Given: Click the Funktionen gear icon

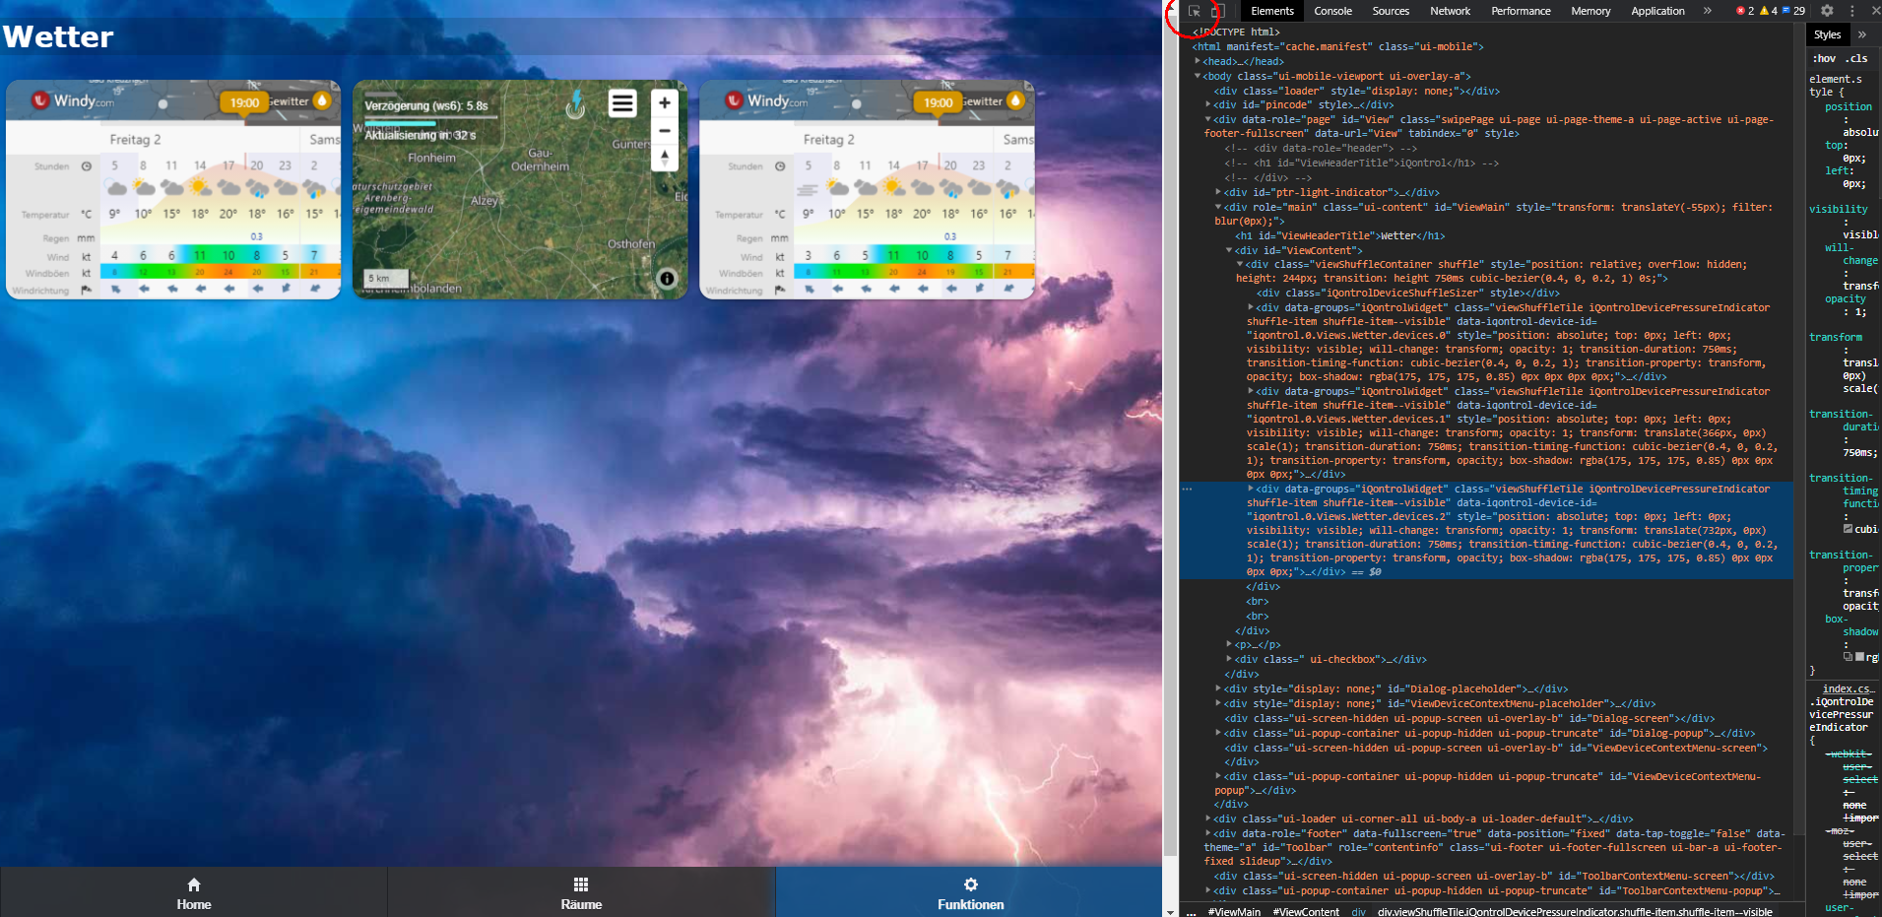Looking at the screenshot, I should point(971,884).
